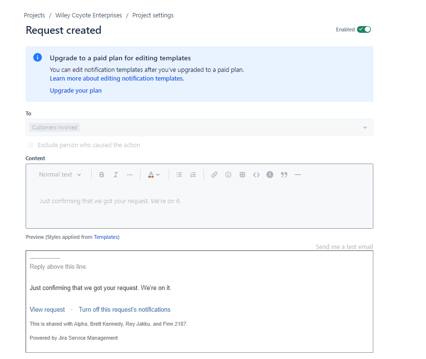The height and width of the screenshot is (359, 426).
Task: Open more formatting options via the ellipsis icon
Action: (129, 174)
